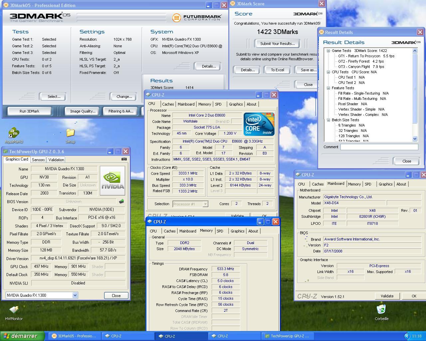Click the GPU-Z screenshot camera icon

click(x=124, y=159)
